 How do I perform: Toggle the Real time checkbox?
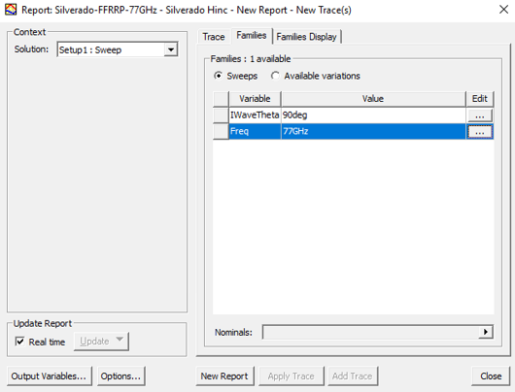pos(19,342)
